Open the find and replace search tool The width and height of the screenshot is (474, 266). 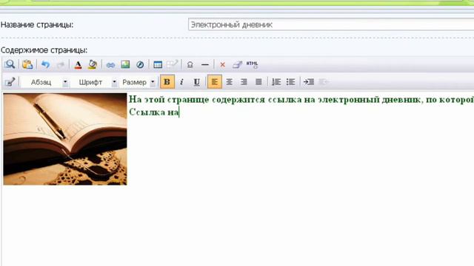point(10,64)
